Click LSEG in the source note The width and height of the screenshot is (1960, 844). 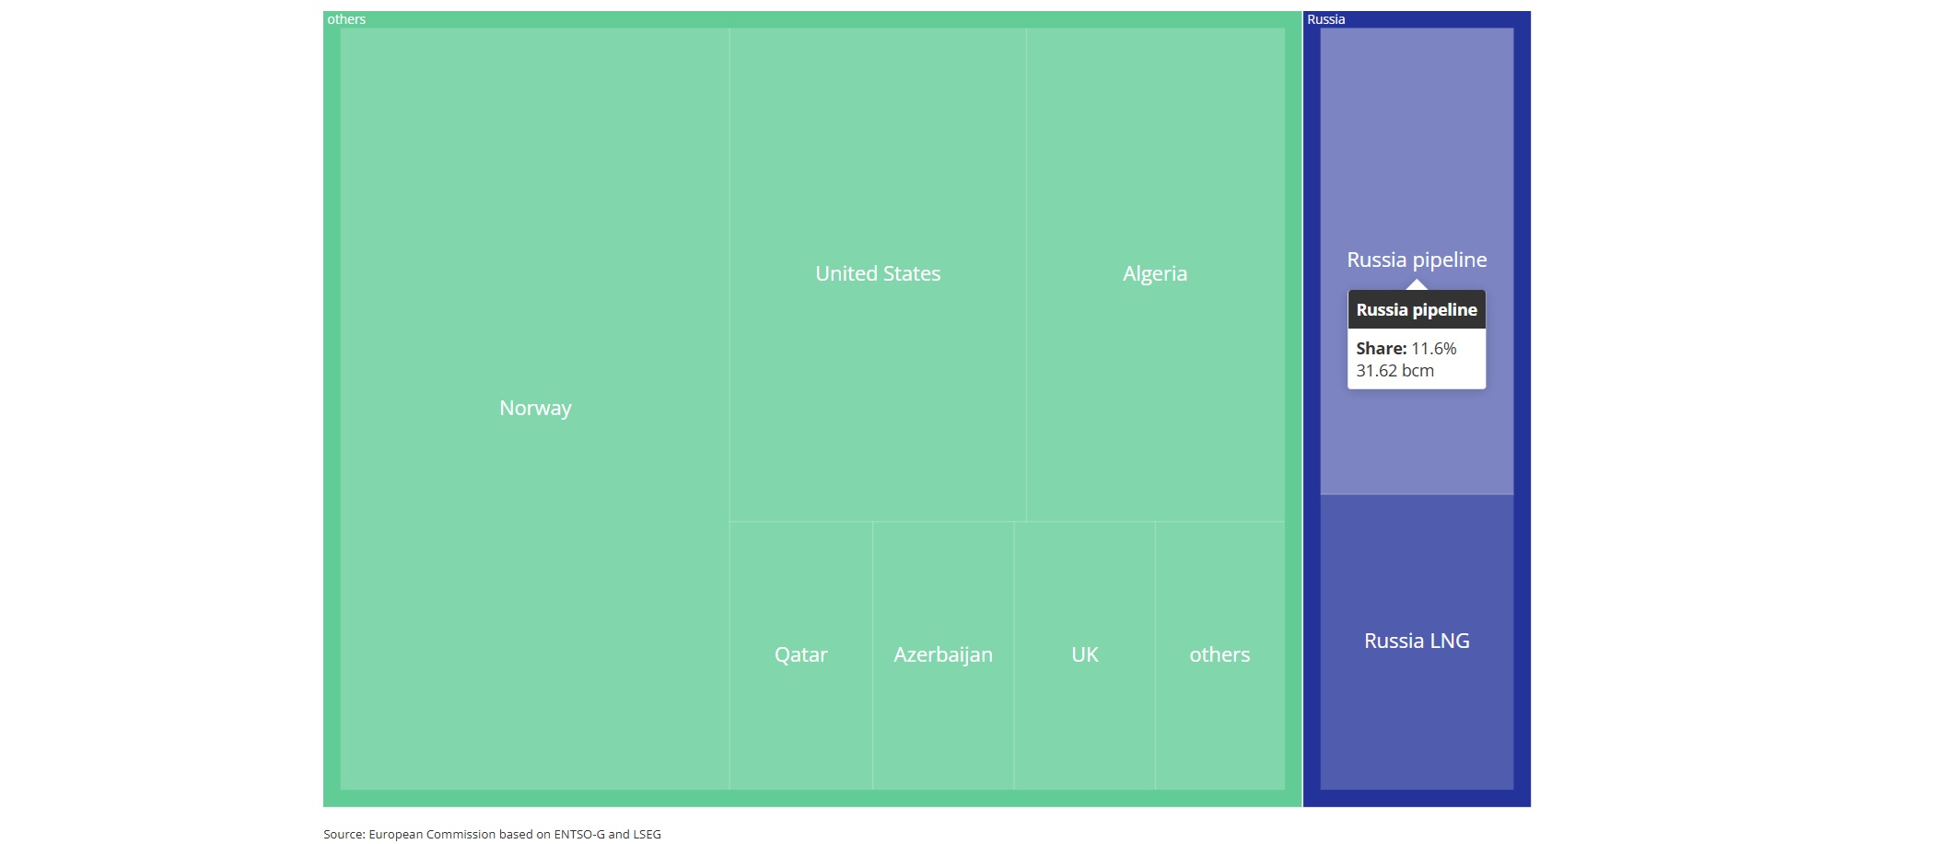pos(647,835)
